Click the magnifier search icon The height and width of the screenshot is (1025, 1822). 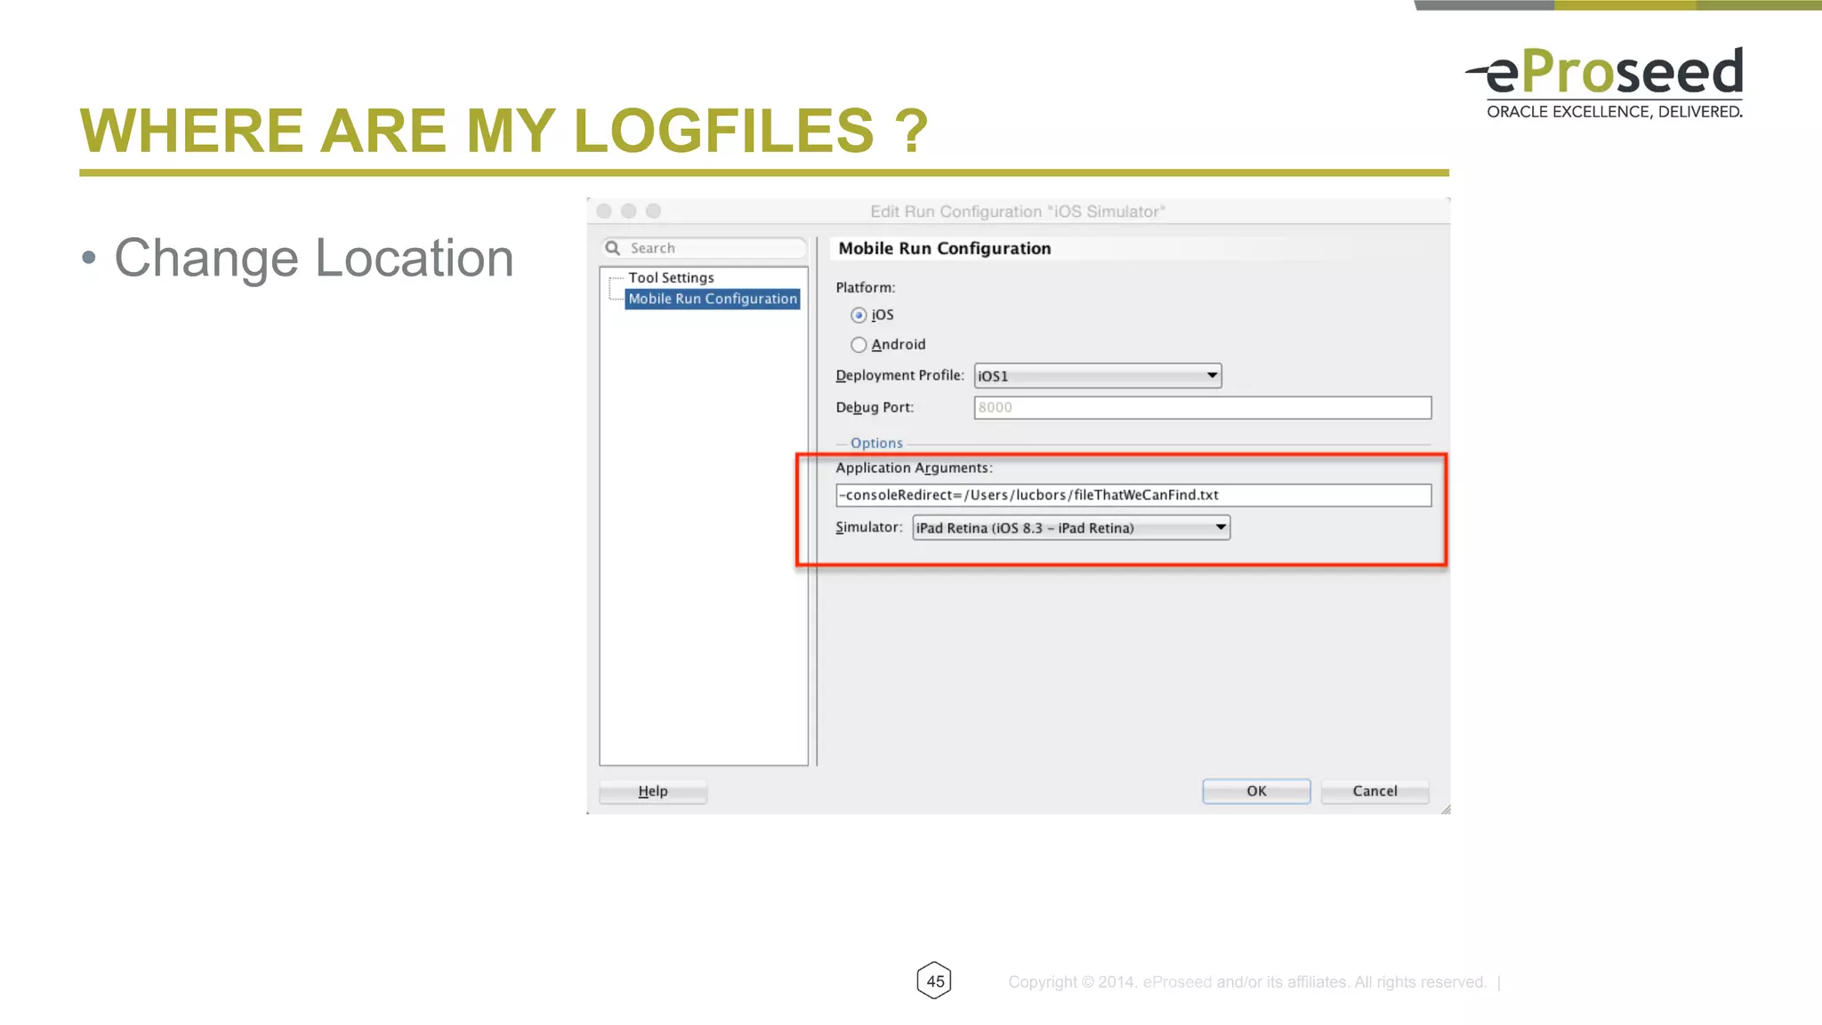coord(613,248)
